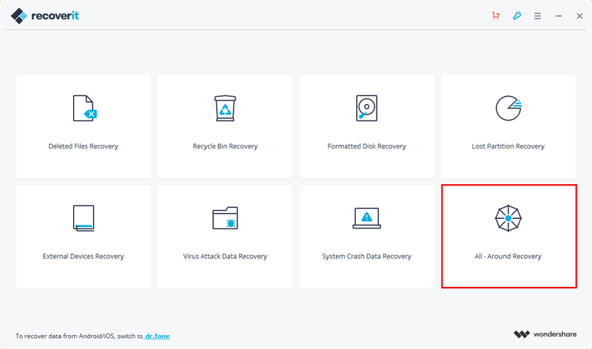Close the Recoverit window
This screenshot has width=592, height=349.
click(x=579, y=16)
